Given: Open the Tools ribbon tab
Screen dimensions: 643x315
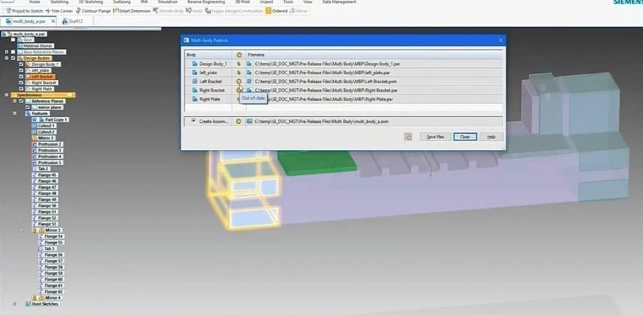Looking at the screenshot, I should click(288, 2).
